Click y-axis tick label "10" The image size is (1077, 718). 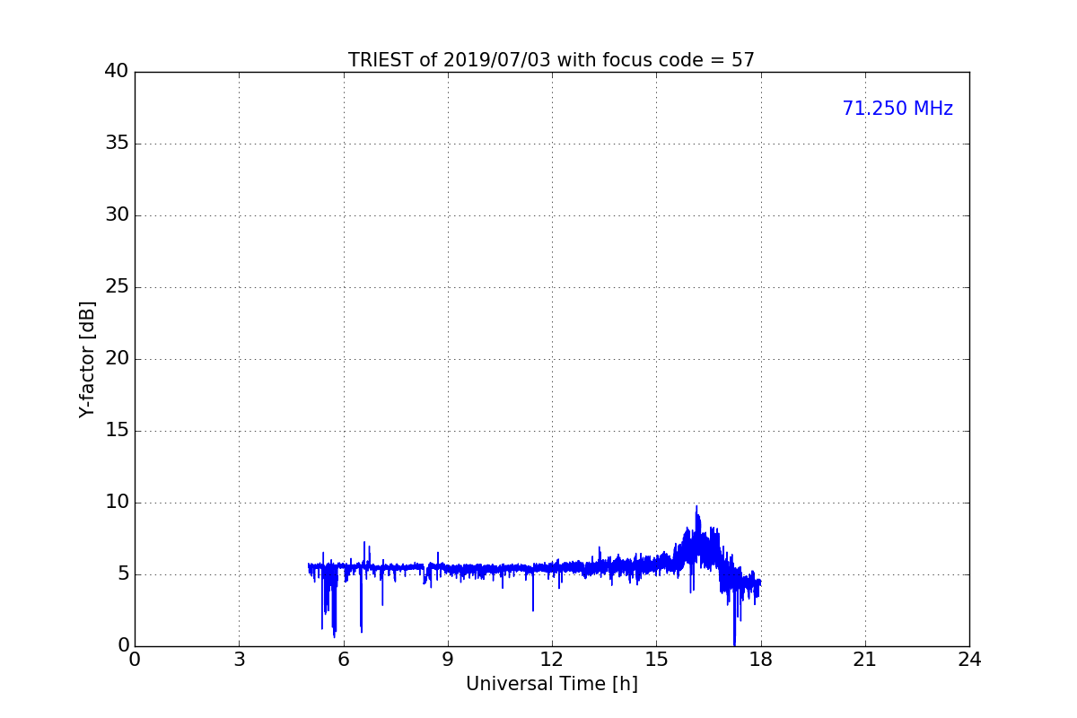(117, 503)
